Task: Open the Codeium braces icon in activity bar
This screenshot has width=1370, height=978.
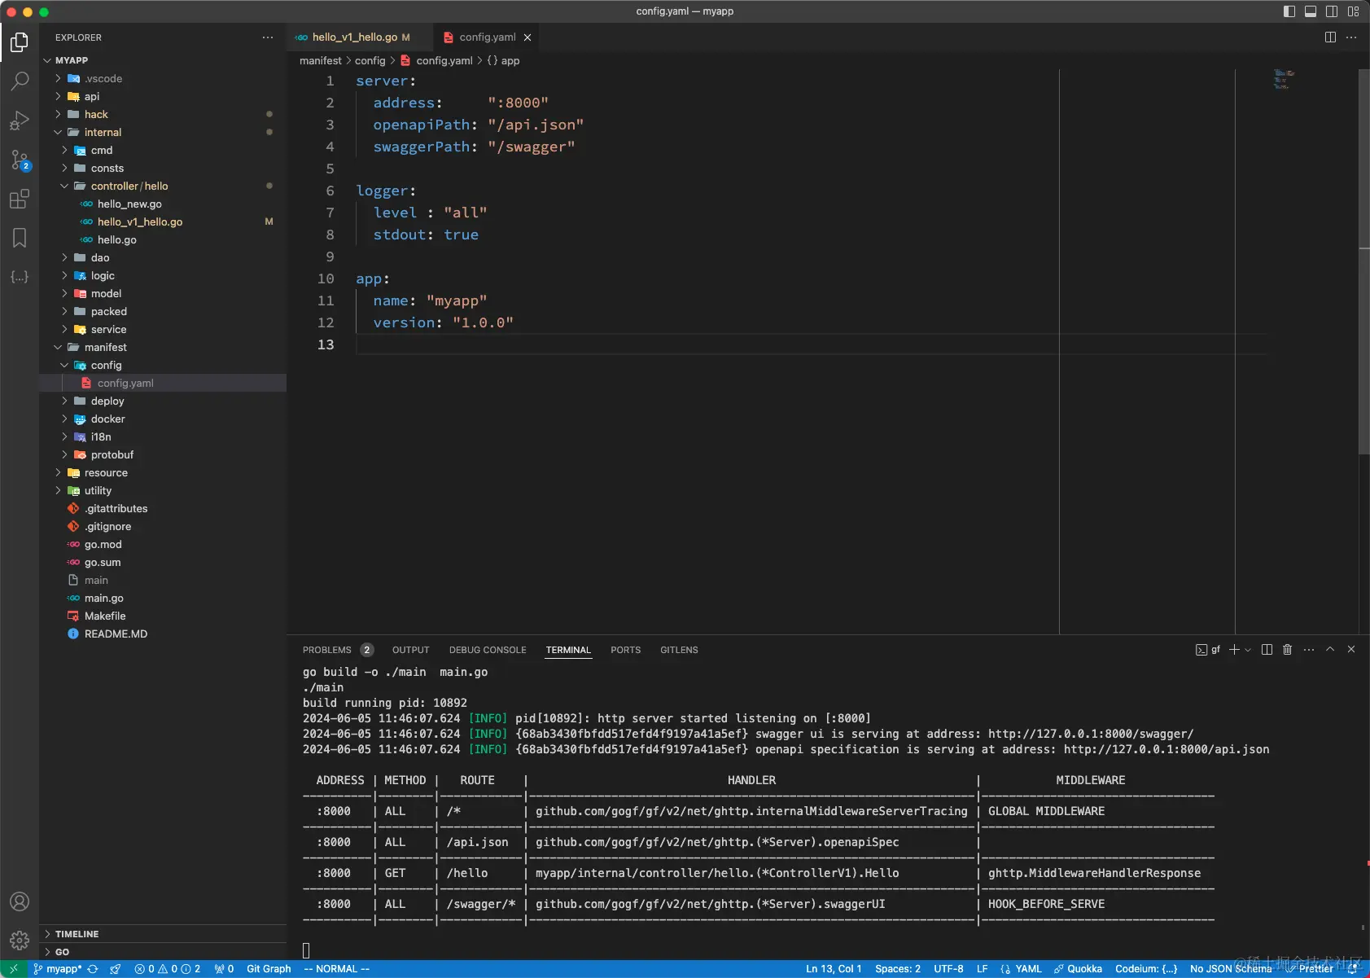Action: pos(20,277)
